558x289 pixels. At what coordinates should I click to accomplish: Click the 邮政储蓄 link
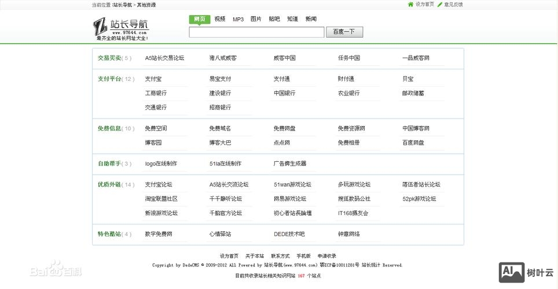413,93
